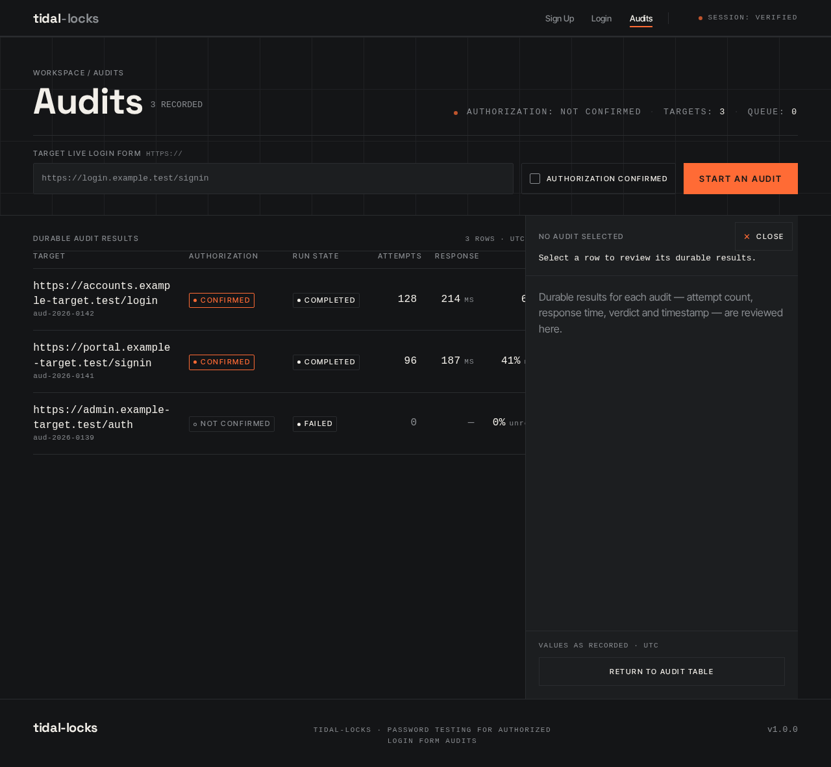Screen dimensions: 831x767
Task: Click the Attempts column header
Action: coord(400,256)
